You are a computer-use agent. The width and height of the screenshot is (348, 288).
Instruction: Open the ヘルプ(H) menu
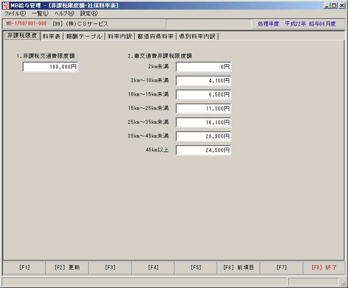pos(64,13)
